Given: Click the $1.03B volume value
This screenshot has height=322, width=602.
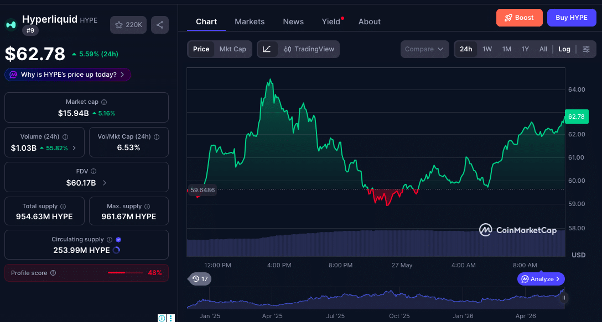Looking at the screenshot, I should point(23,148).
